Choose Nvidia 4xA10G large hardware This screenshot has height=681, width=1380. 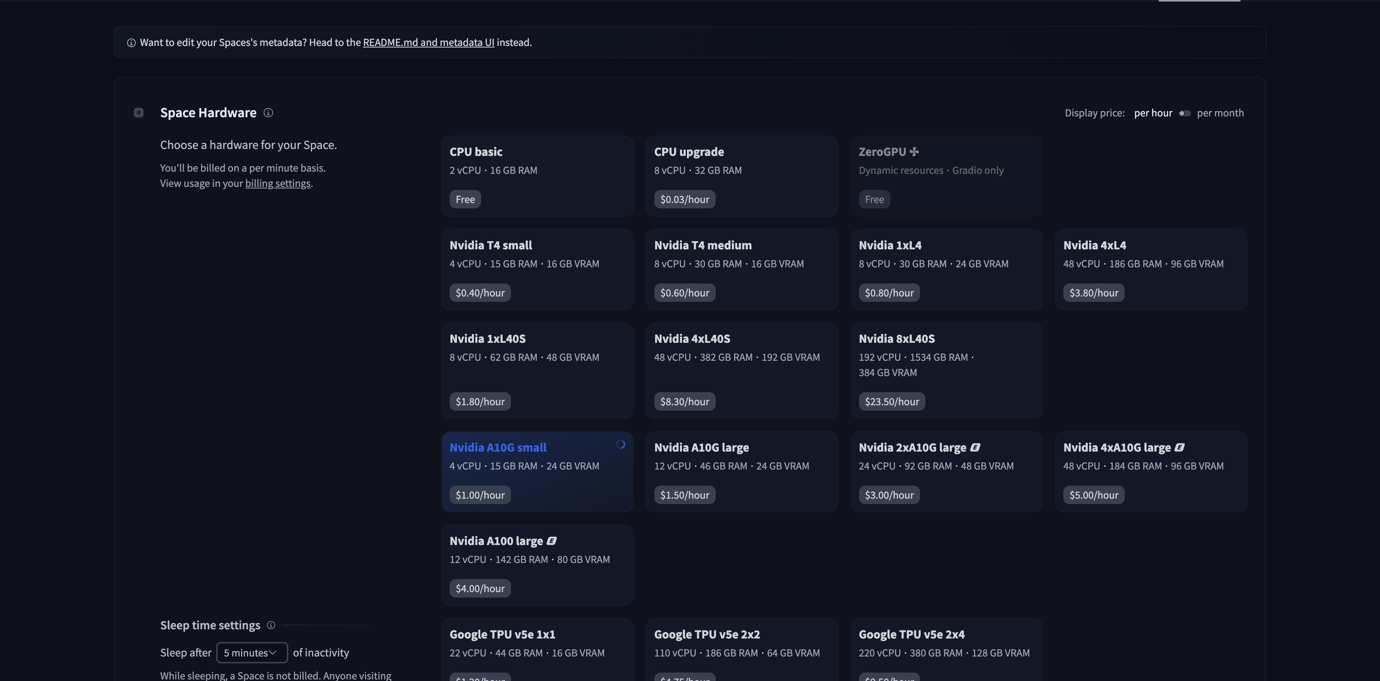[x=1151, y=471]
